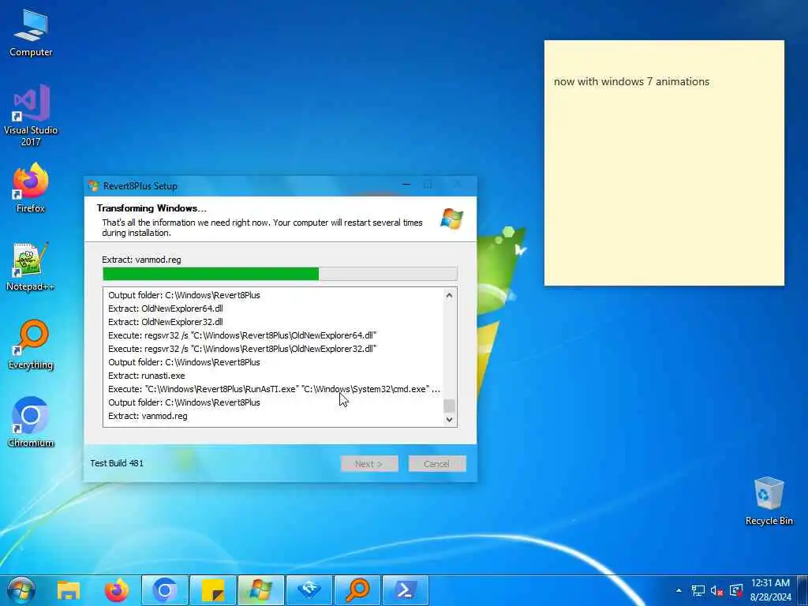Minimize the Revert8Plus Setup window
Image resolution: width=808 pixels, height=606 pixels.
(x=406, y=185)
